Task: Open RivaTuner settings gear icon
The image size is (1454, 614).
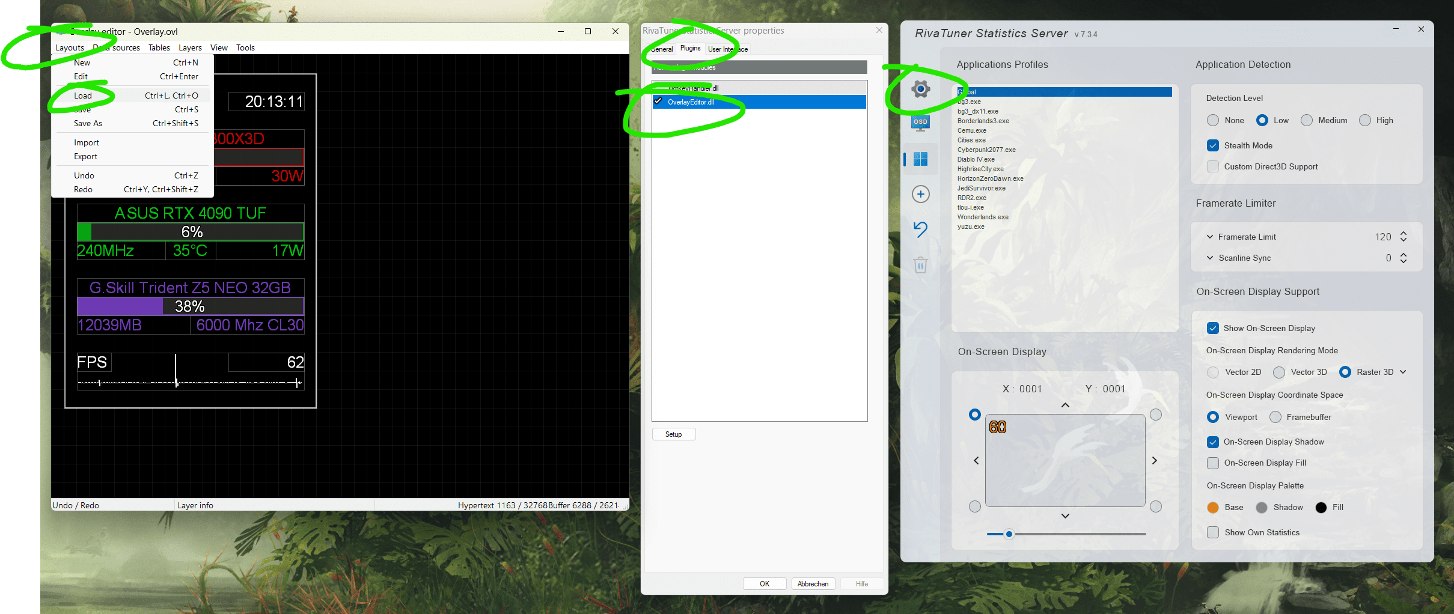Action: tap(920, 89)
